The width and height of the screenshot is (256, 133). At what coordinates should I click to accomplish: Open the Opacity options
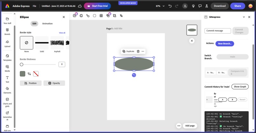pyautogui.click(x=54, y=83)
